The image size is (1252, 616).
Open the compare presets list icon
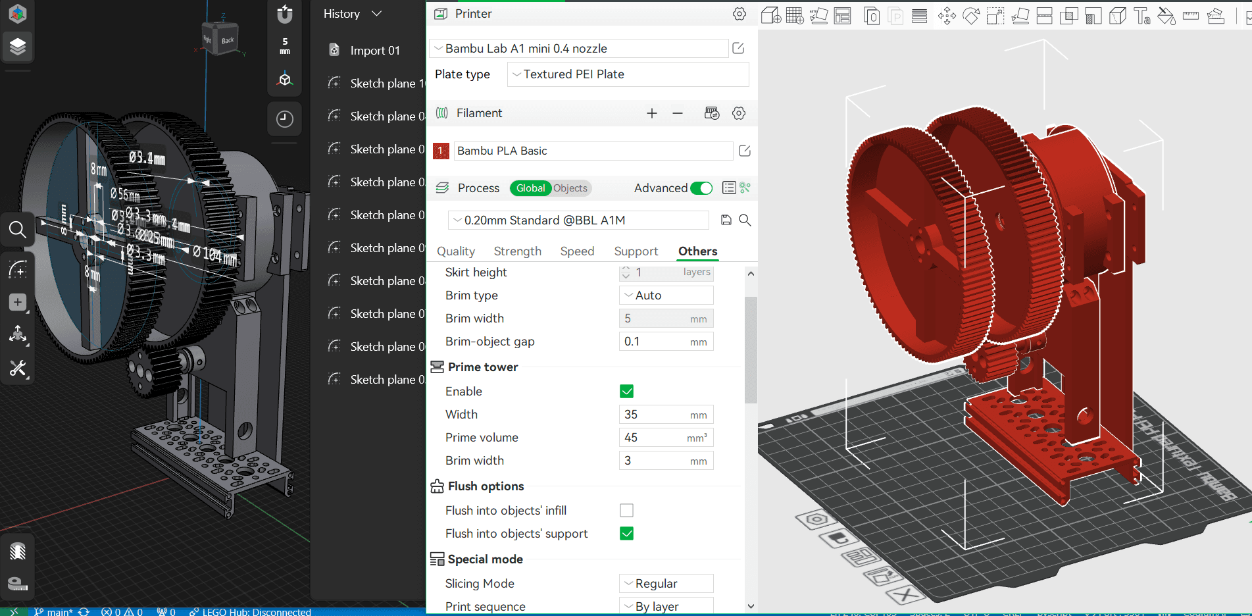click(729, 188)
